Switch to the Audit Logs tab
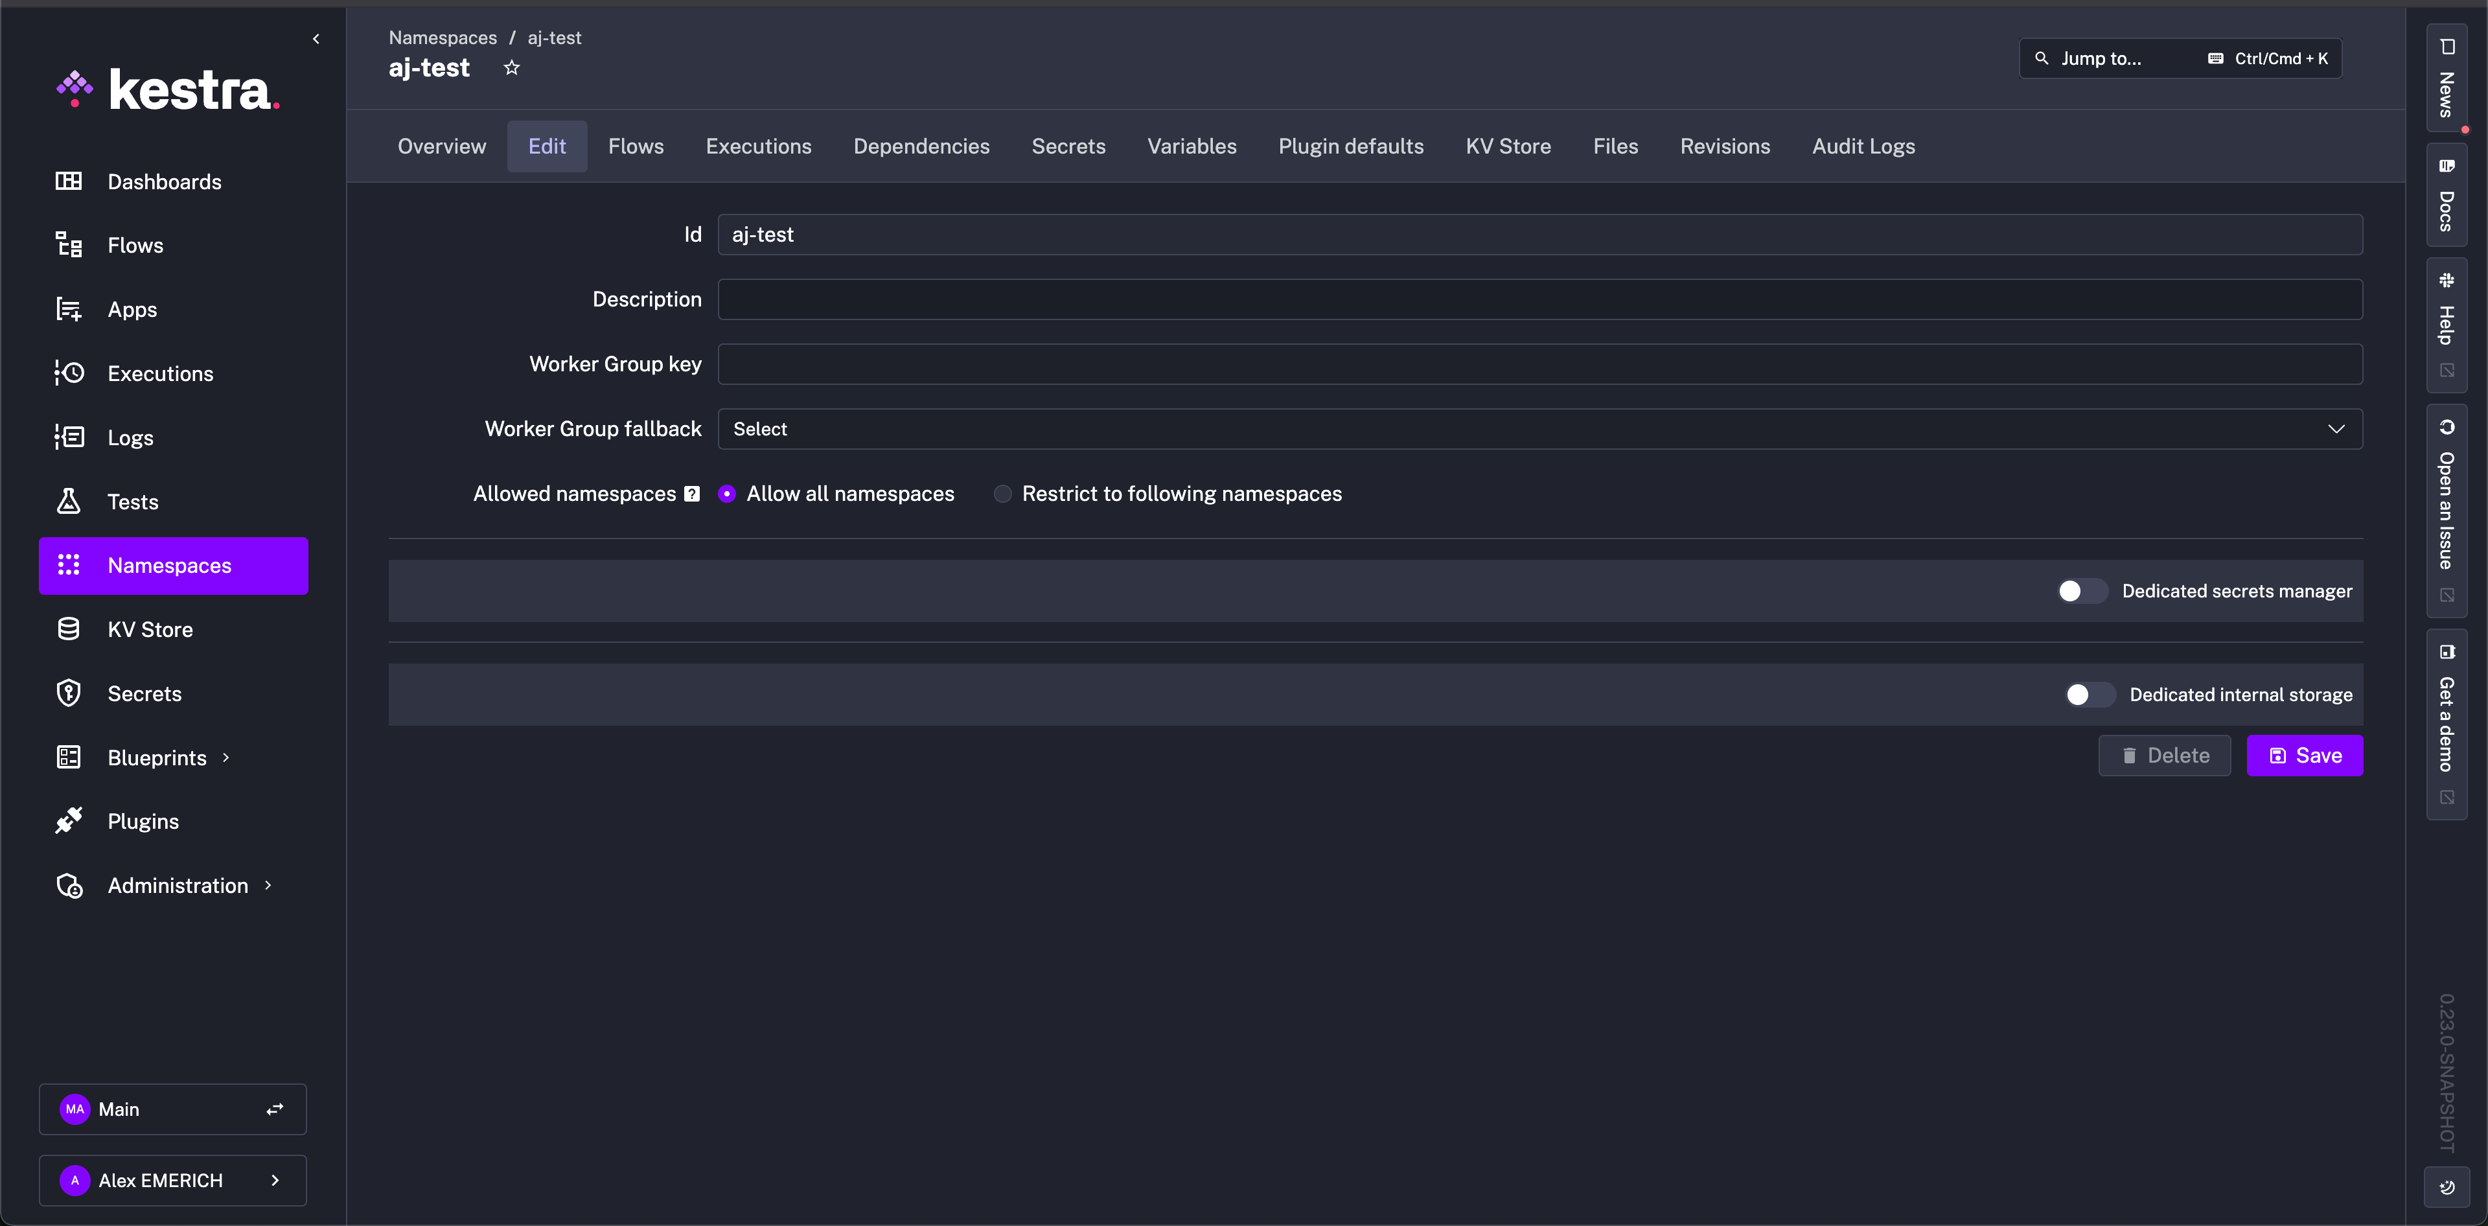This screenshot has height=1226, width=2488. (x=1863, y=147)
